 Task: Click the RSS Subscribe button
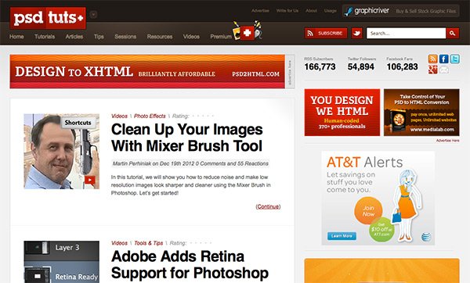tap(326, 33)
